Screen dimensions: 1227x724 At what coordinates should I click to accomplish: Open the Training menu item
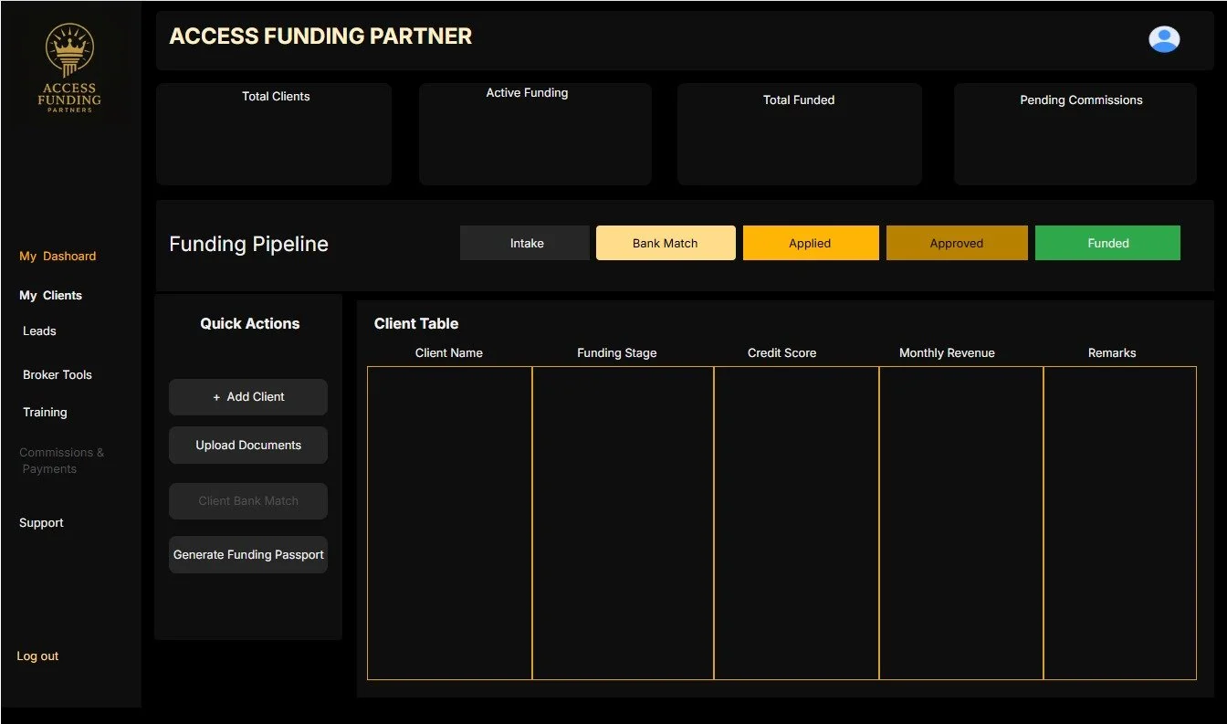click(x=45, y=413)
